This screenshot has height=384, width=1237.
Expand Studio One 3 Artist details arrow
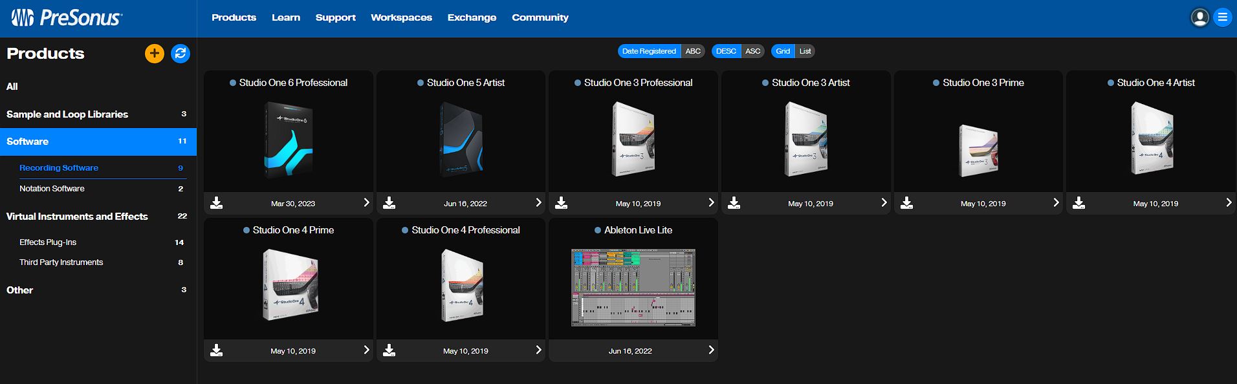tap(884, 202)
